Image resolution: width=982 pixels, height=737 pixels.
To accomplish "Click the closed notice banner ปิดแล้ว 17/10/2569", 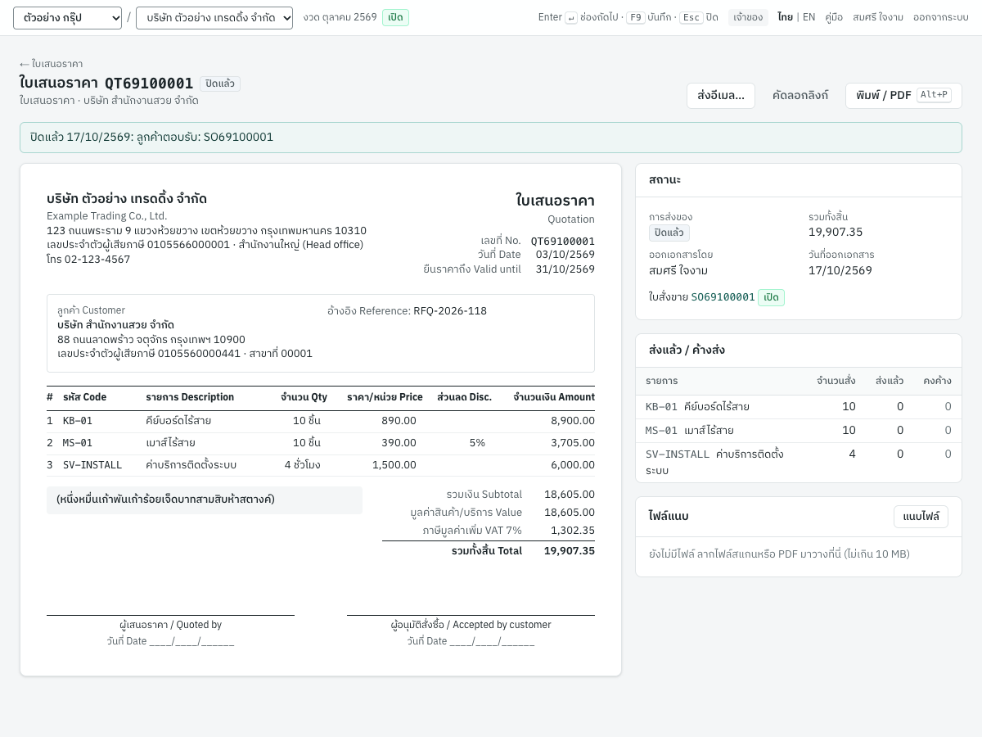I will pos(491,138).
